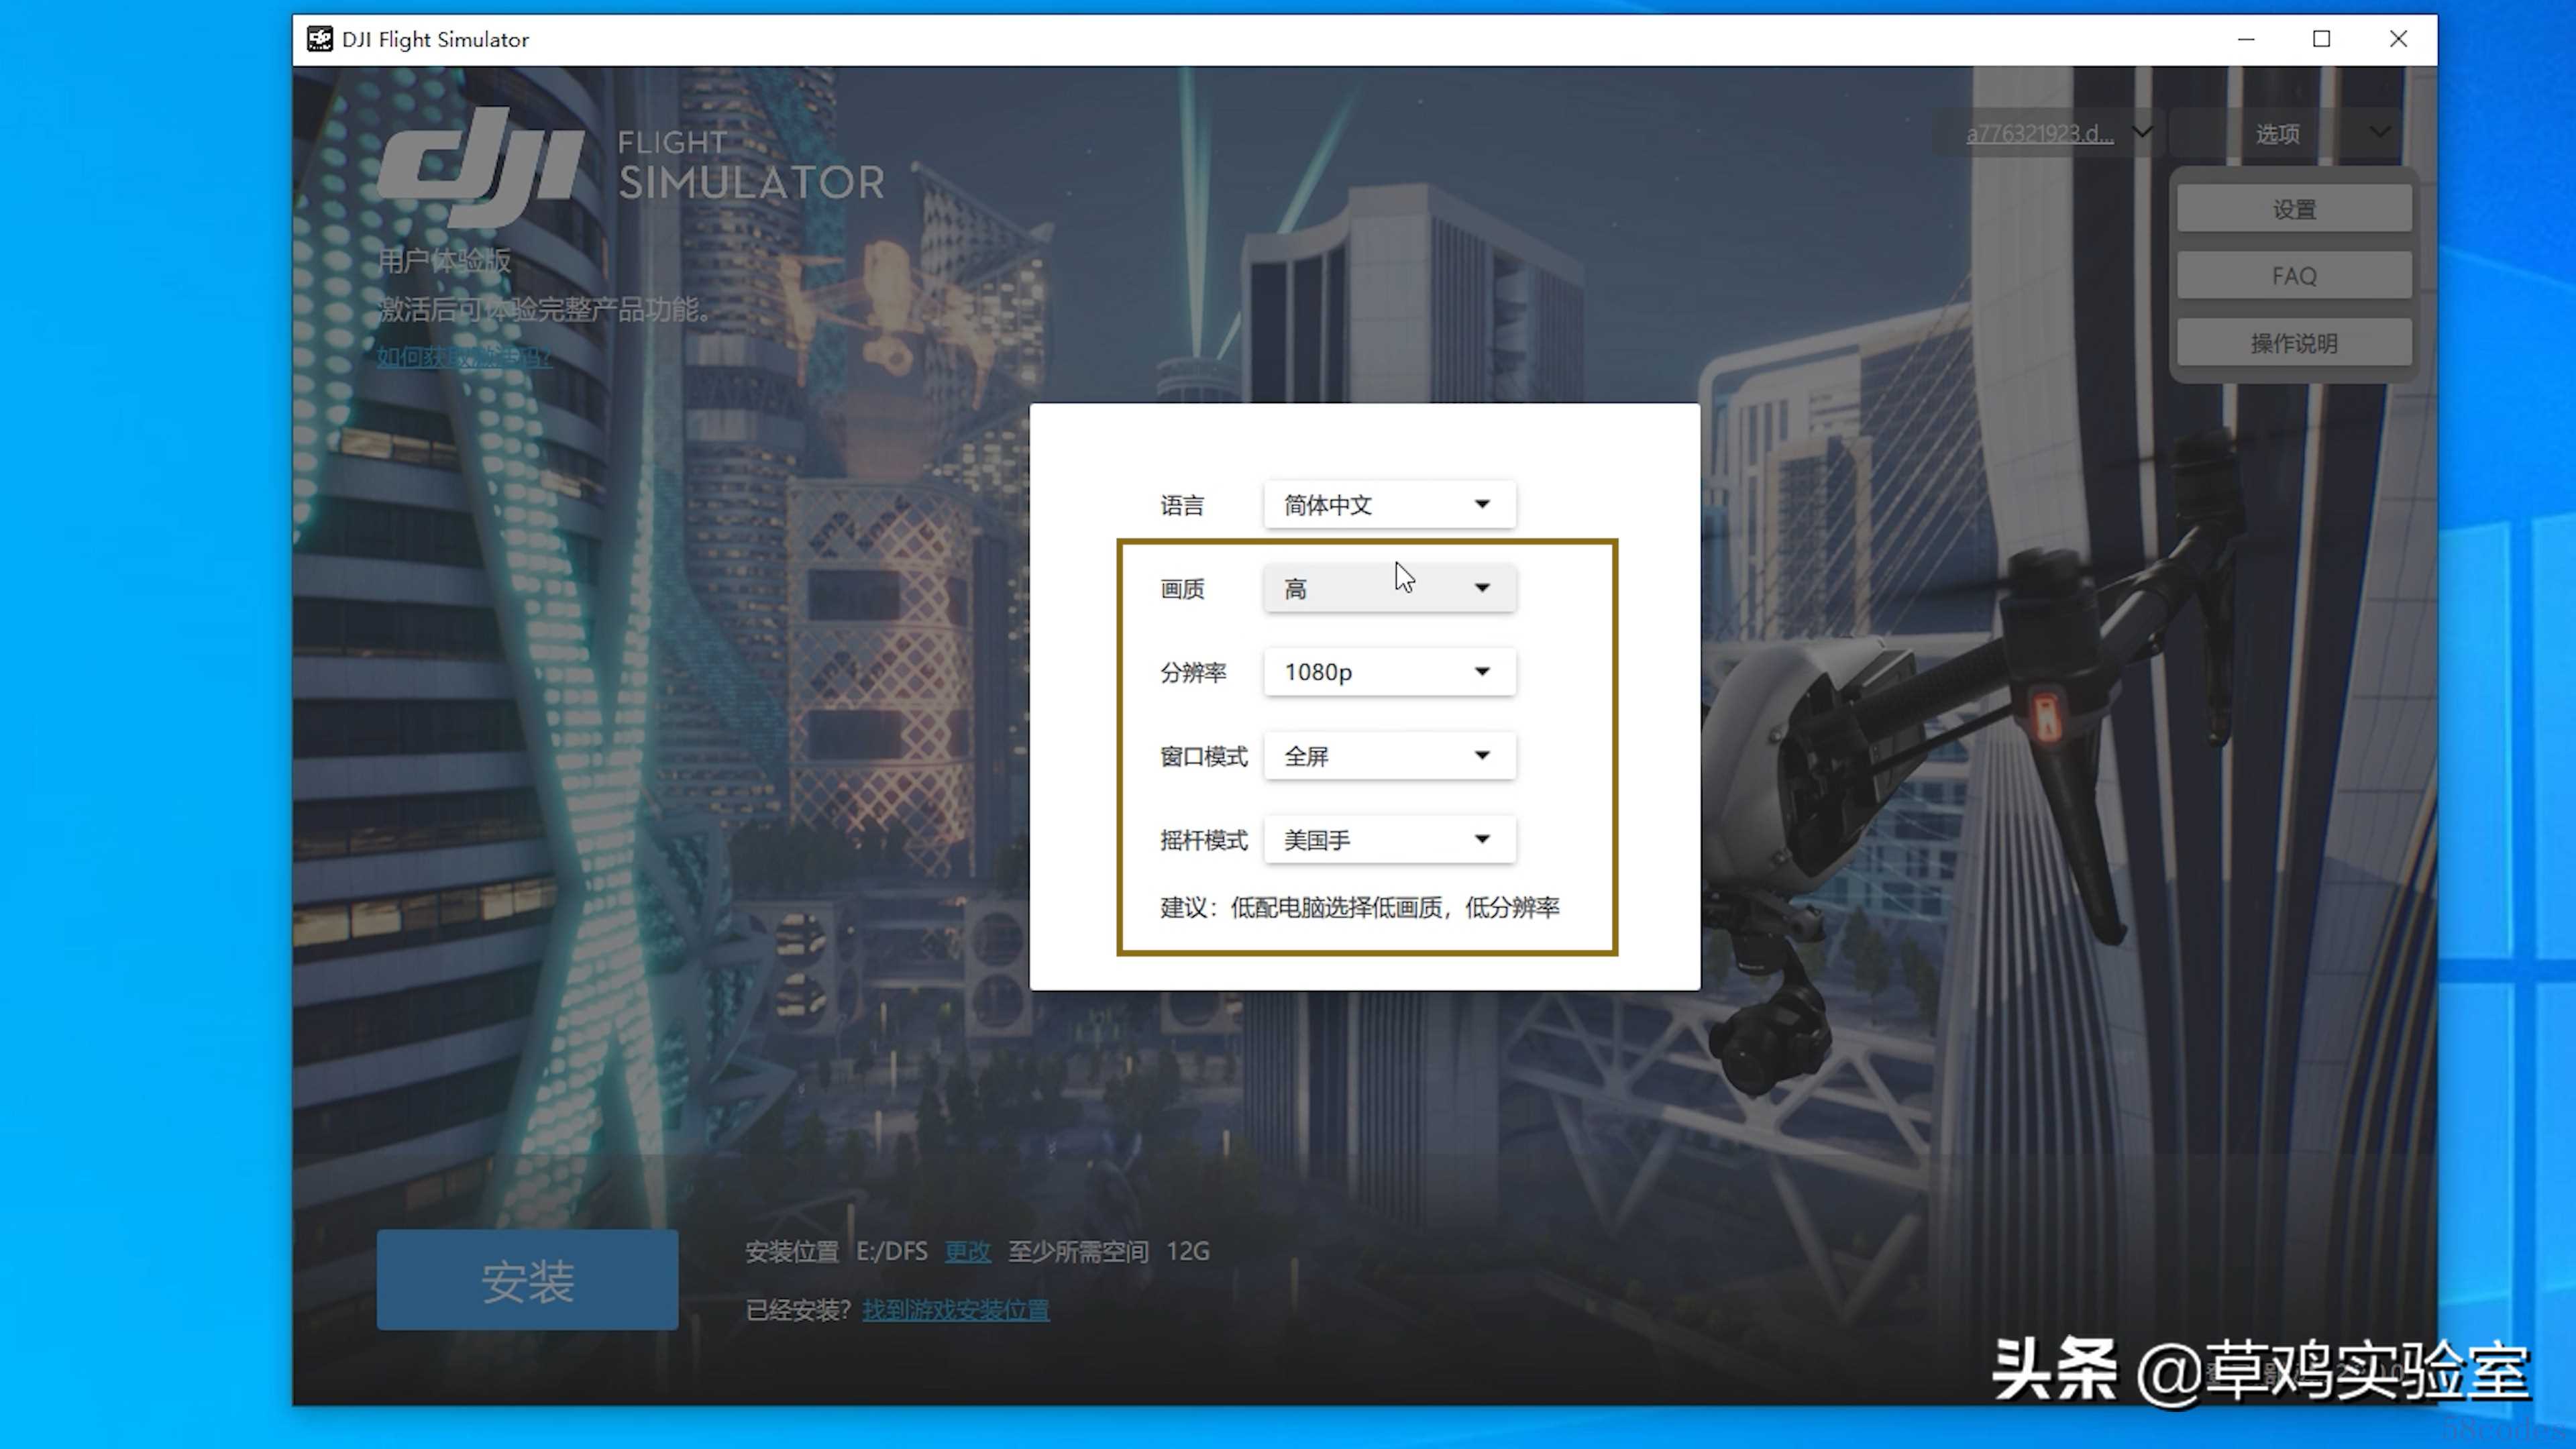Viewport: 2576px width, 1449px height.
Task: Click the account name a776321923 link
Action: [2039, 133]
